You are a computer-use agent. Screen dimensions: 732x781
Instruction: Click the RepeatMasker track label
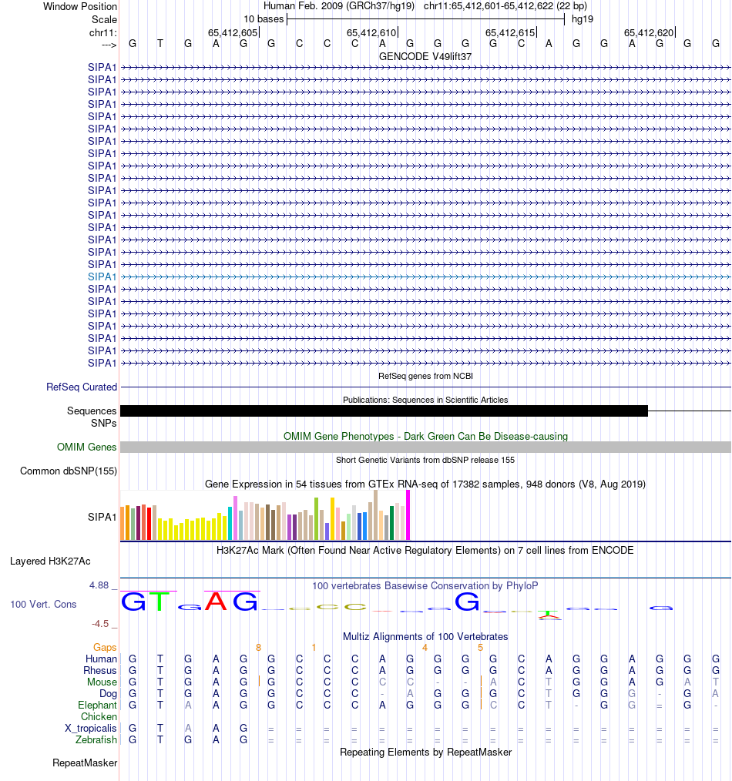[x=85, y=763]
